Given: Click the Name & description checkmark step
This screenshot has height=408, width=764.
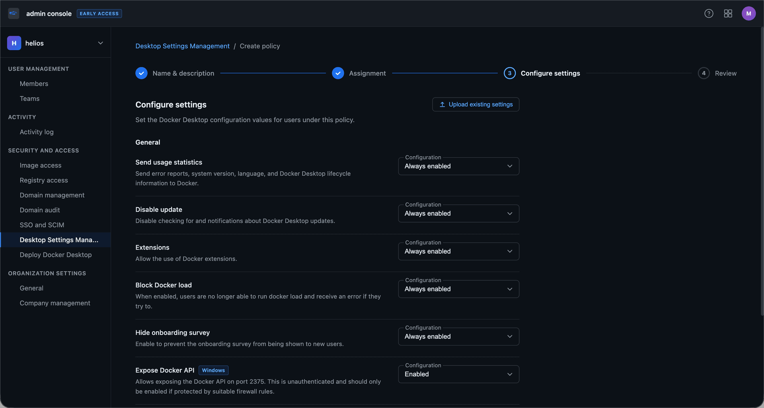Looking at the screenshot, I should [x=141, y=73].
